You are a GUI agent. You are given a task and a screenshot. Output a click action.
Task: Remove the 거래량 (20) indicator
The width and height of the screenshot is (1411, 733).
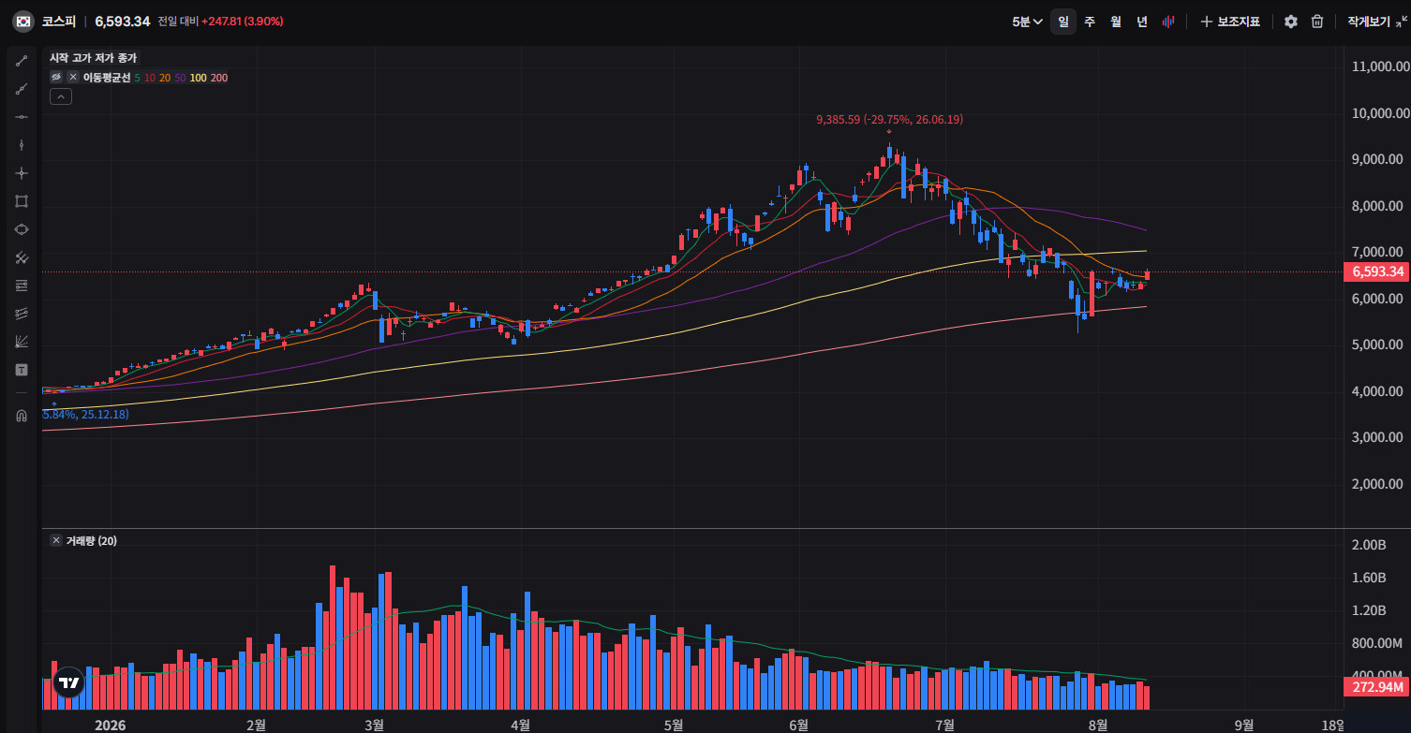tap(56, 540)
